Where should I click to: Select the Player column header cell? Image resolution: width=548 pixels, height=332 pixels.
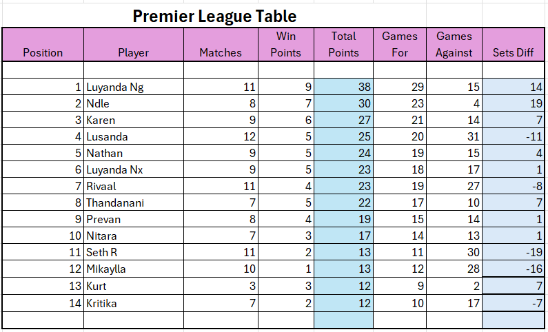click(x=134, y=45)
